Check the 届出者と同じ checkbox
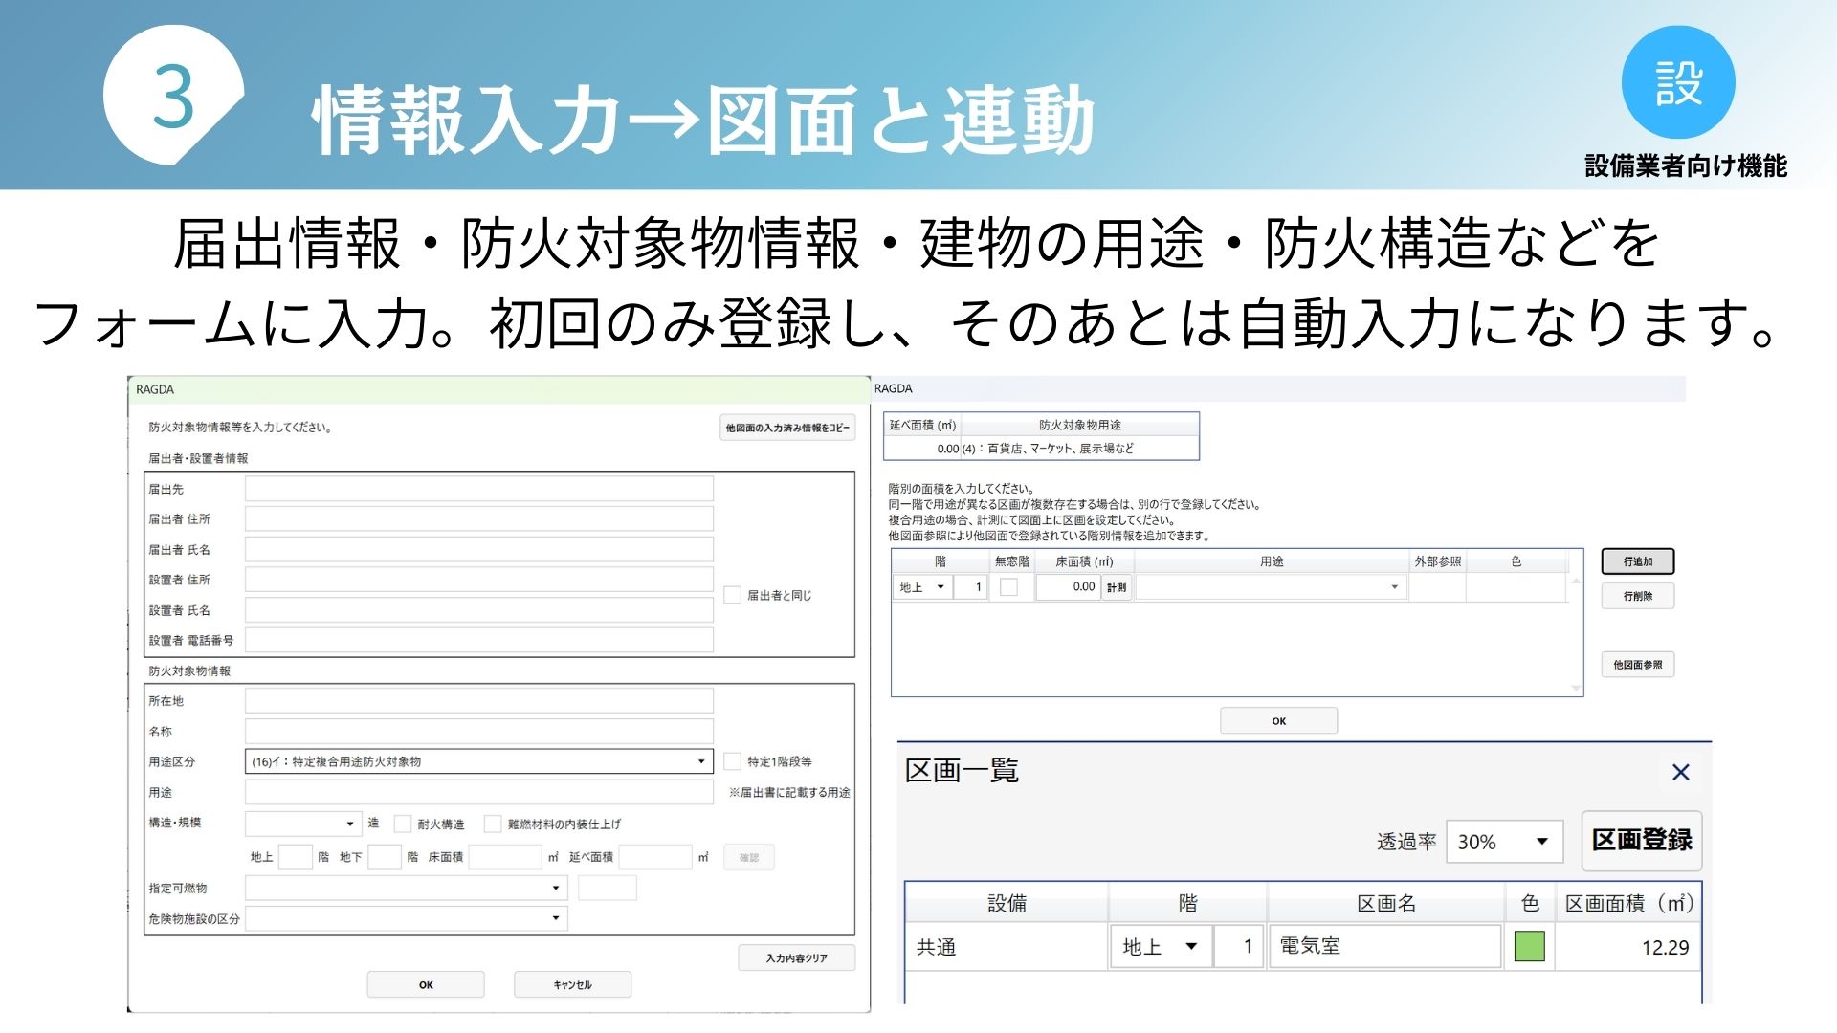Image resolution: width=1837 pixels, height=1033 pixels. coord(733,595)
